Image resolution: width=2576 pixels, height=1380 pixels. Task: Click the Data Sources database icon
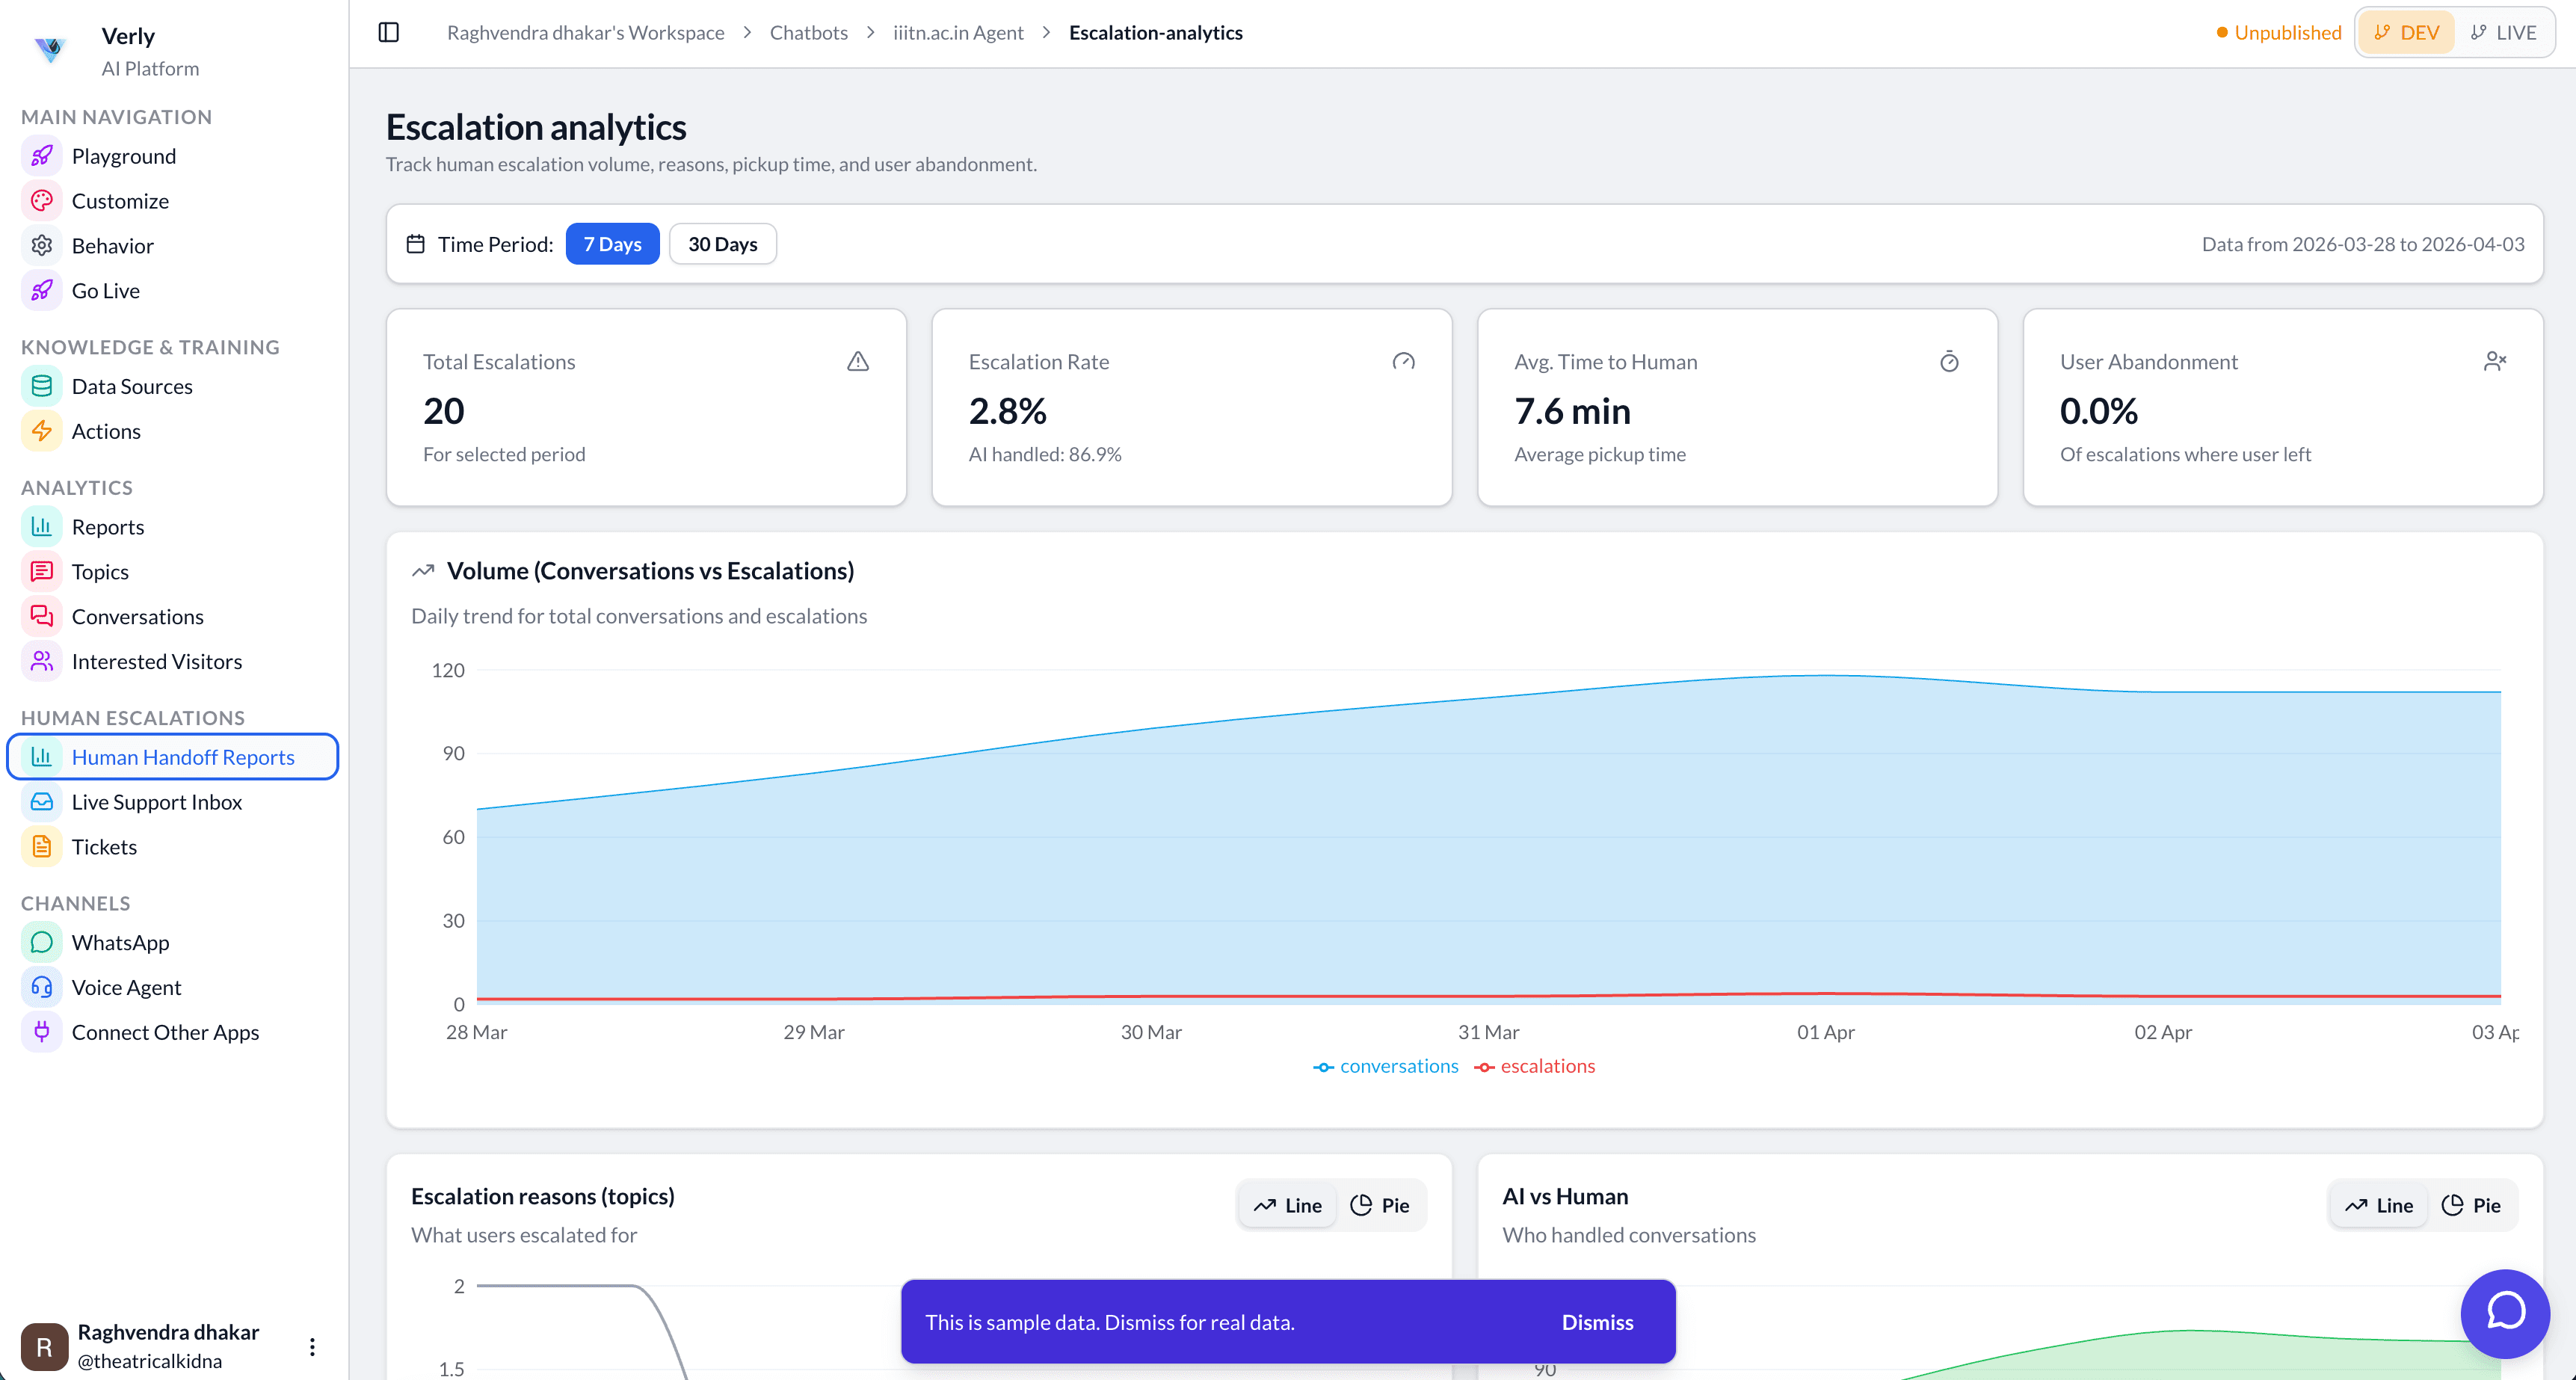coord(41,386)
